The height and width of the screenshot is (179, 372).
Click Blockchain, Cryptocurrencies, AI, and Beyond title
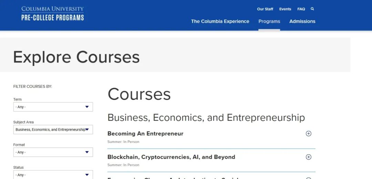coord(171,157)
